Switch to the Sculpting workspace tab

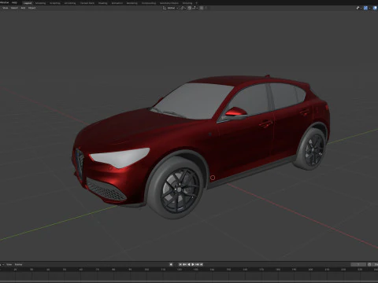click(x=55, y=3)
